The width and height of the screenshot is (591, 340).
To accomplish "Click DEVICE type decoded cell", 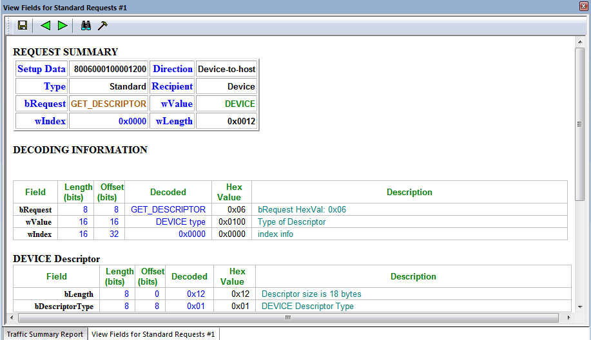I will point(181,222).
